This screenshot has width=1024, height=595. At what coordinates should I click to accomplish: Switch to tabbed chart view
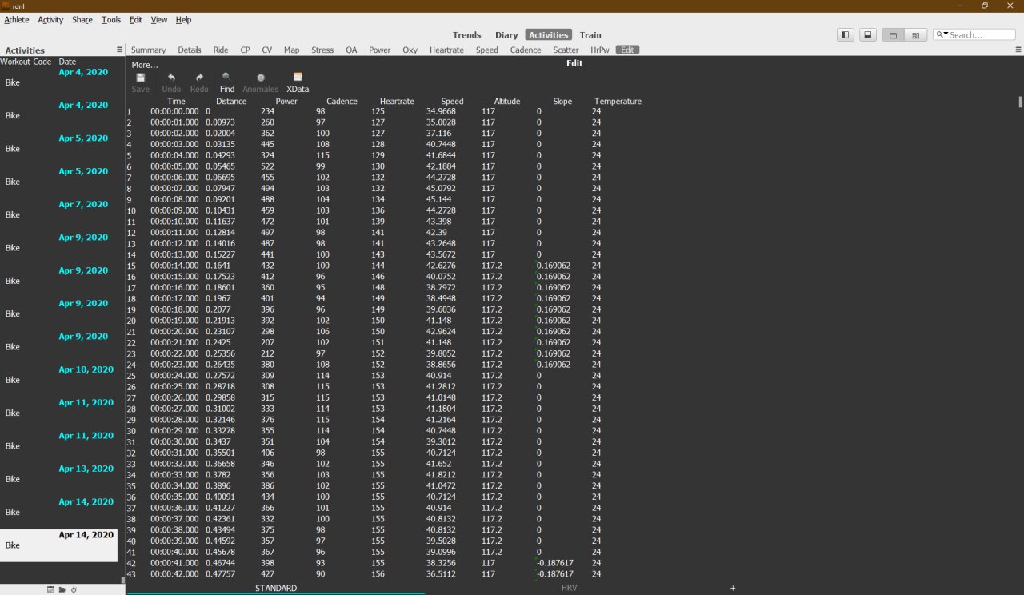pyautogui.click(x=893, y=34)
